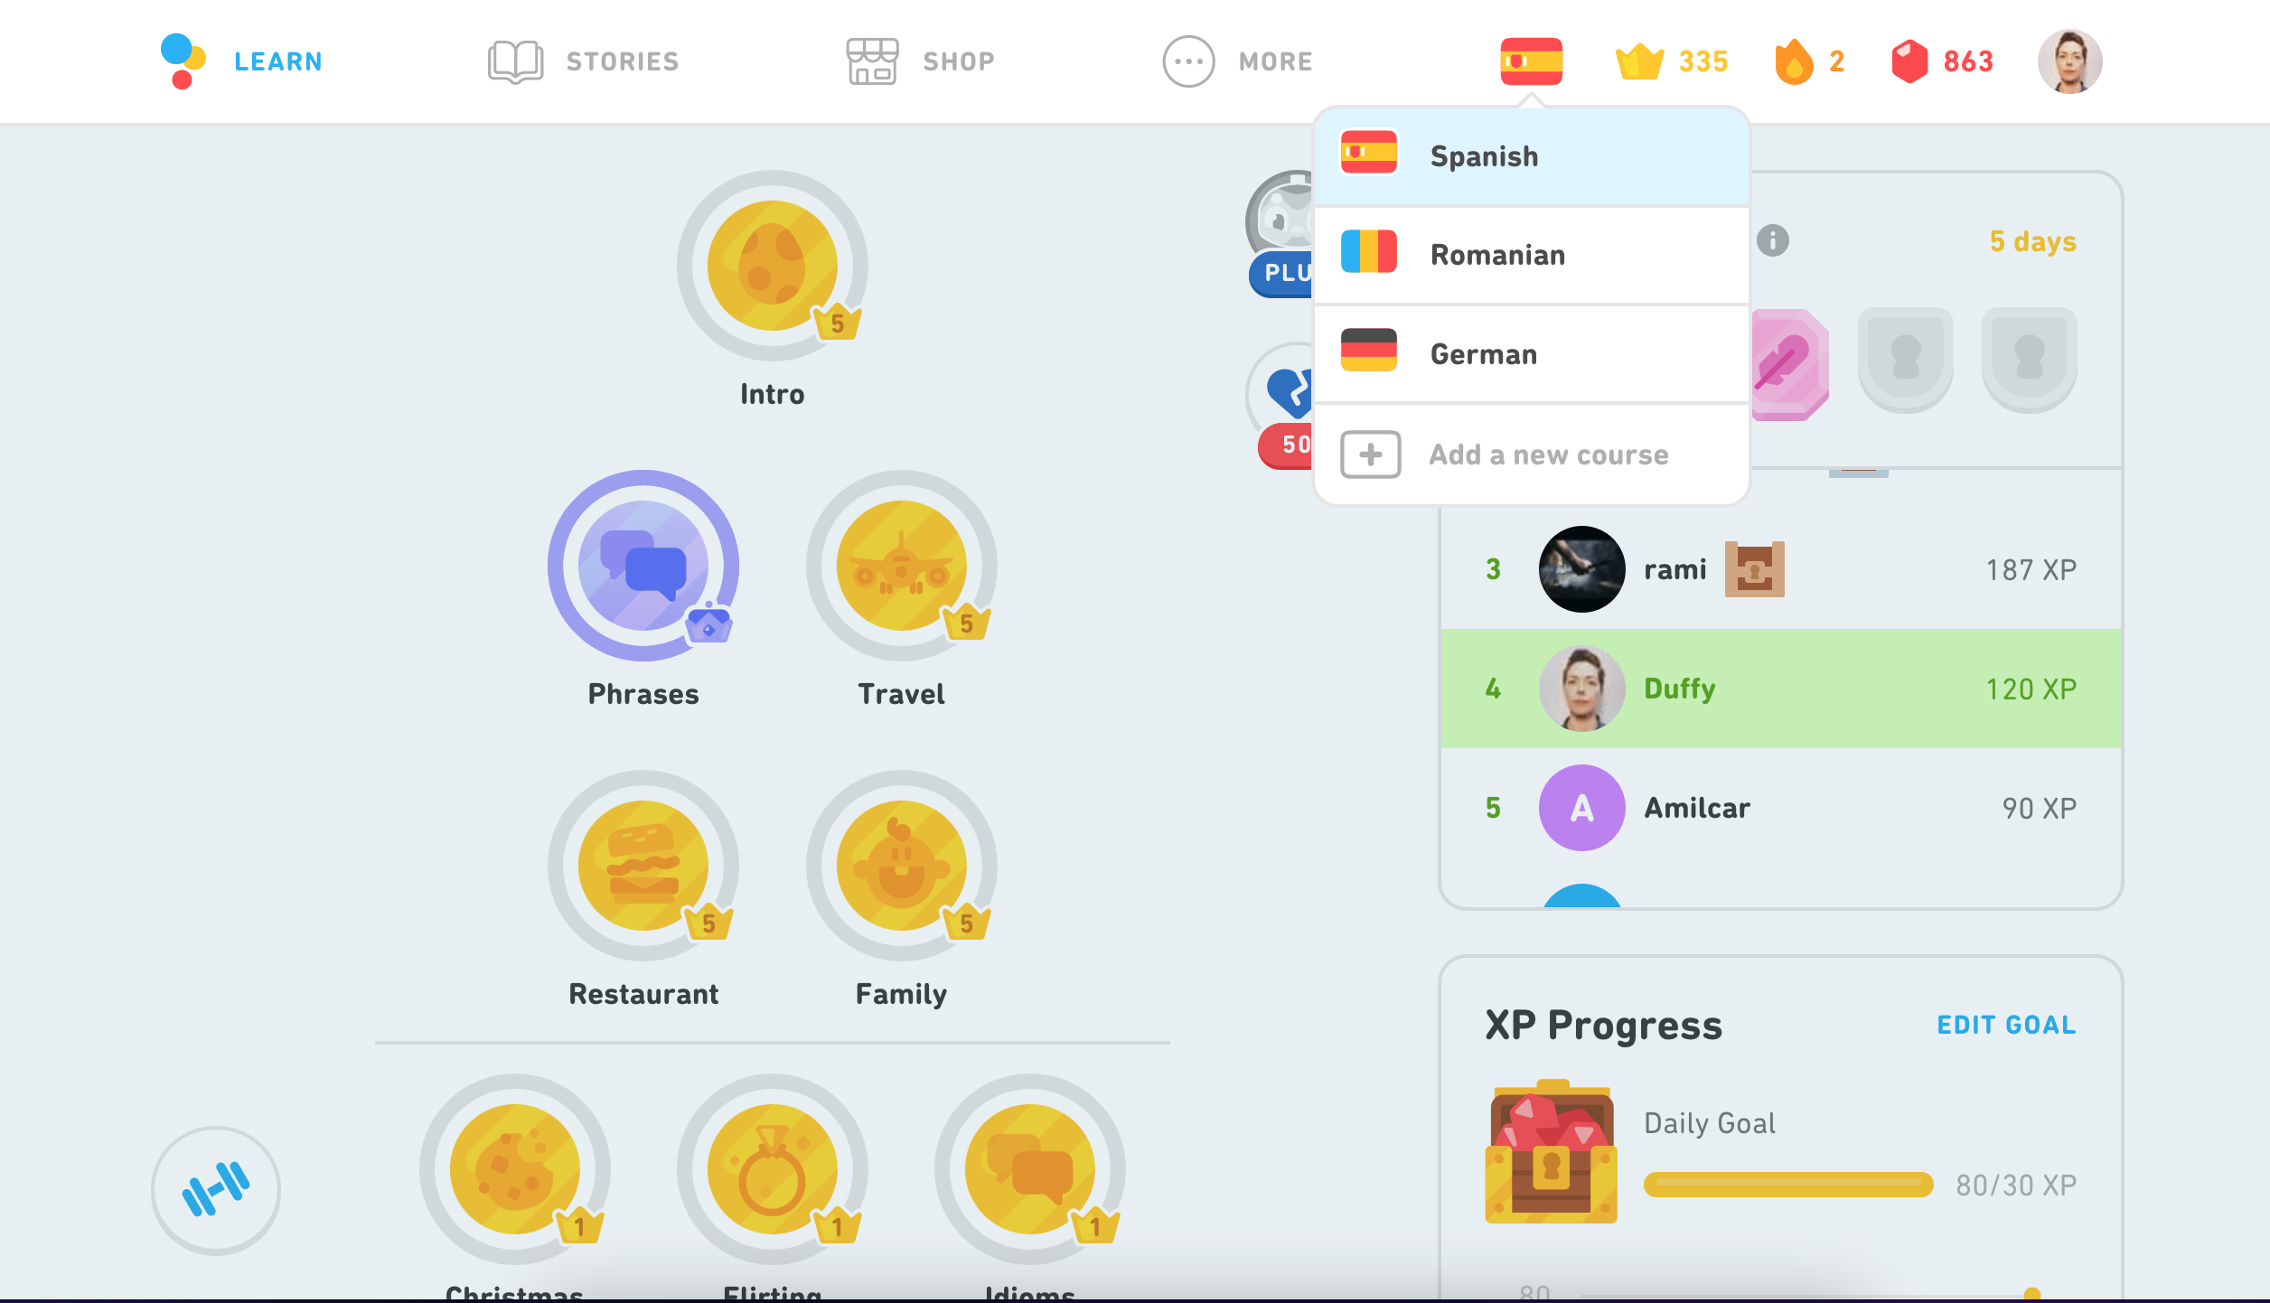Click Add a new course
Screen dimensions: 2270x1303
point(1533,454)
